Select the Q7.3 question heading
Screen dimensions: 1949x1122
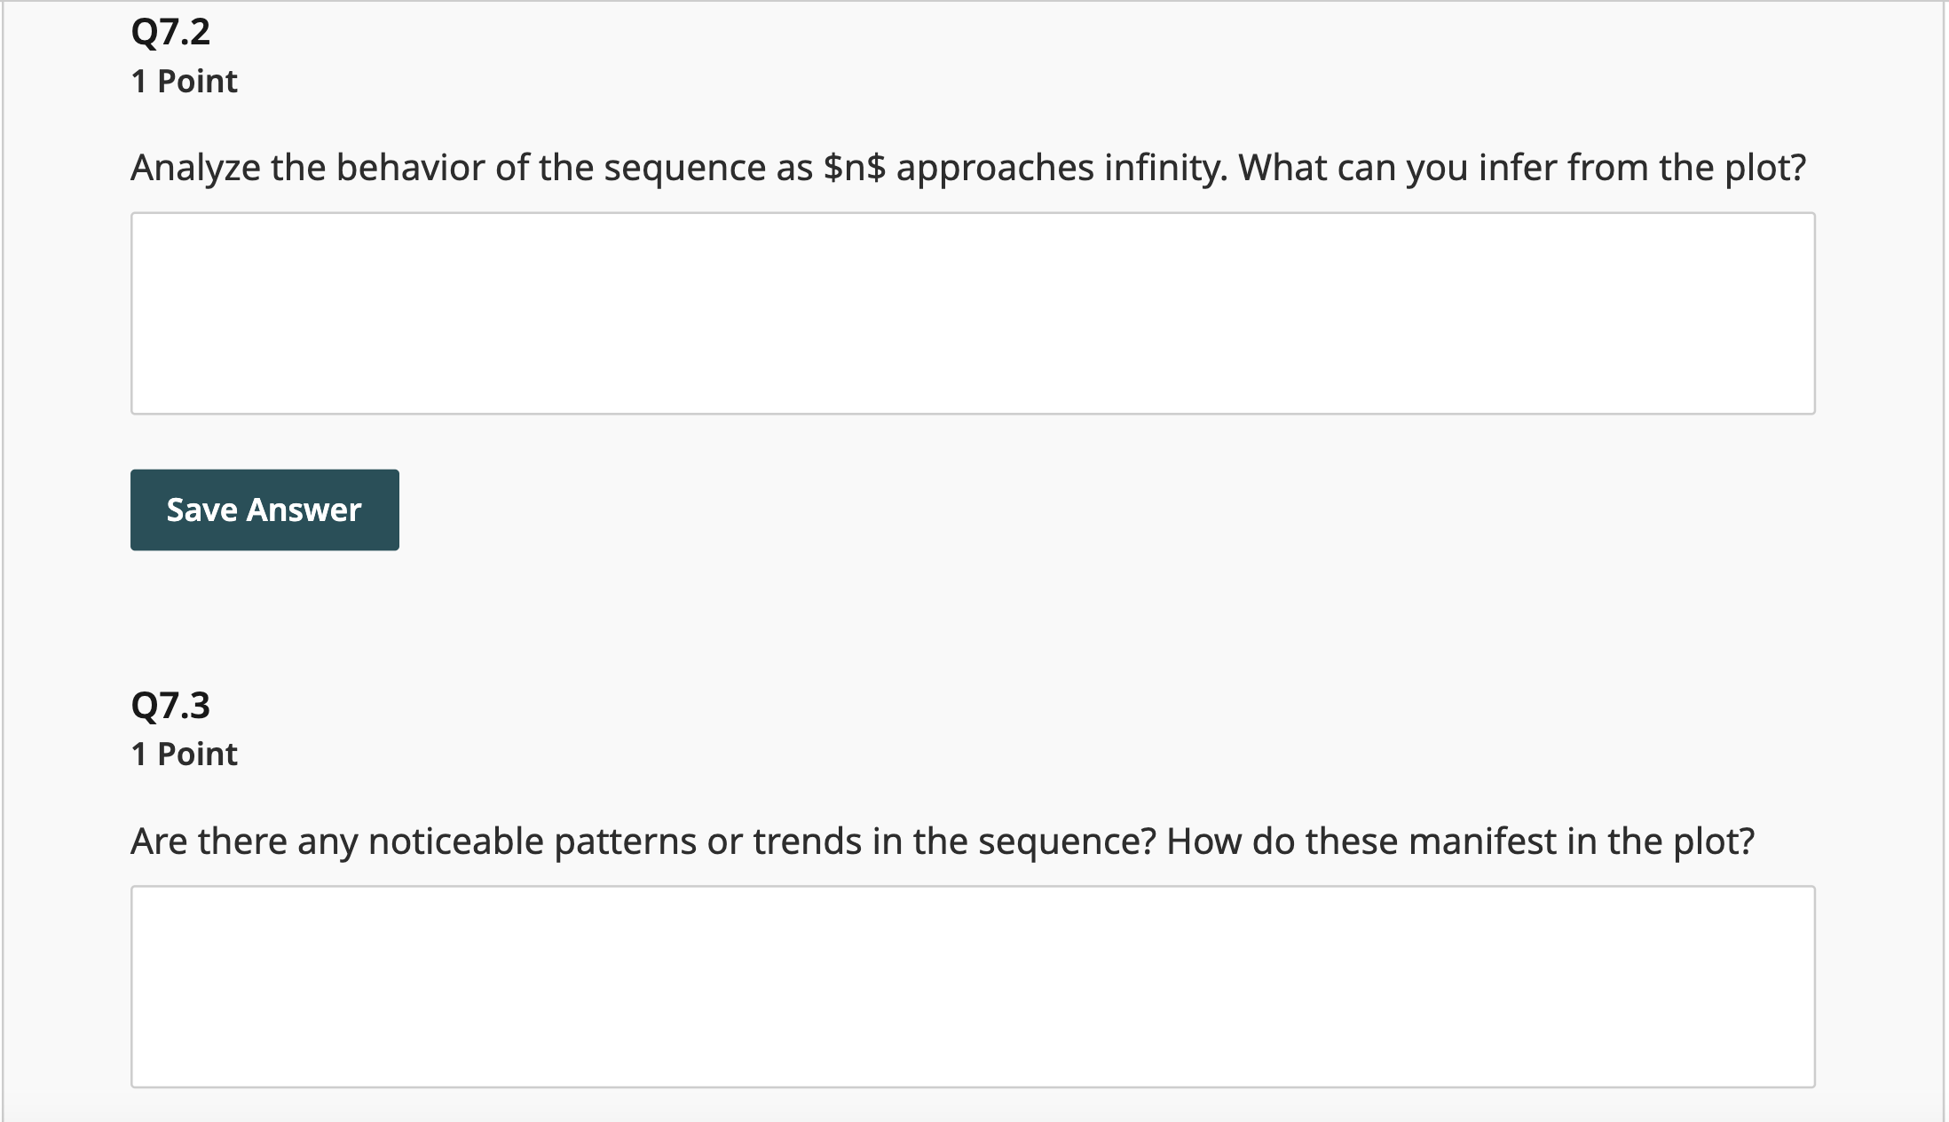(x=170, y=707)
